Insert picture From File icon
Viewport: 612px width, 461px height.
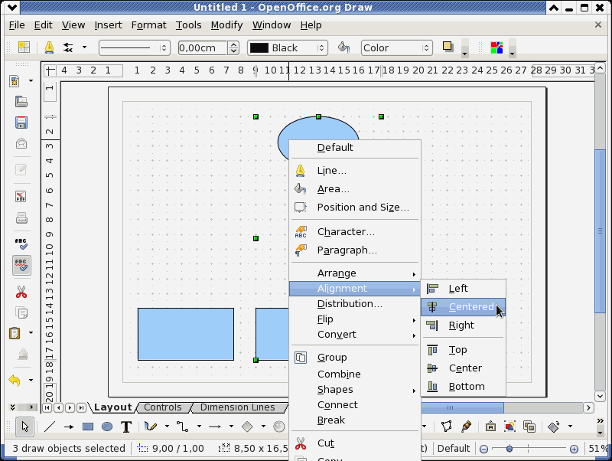click(x=509, y=427)
